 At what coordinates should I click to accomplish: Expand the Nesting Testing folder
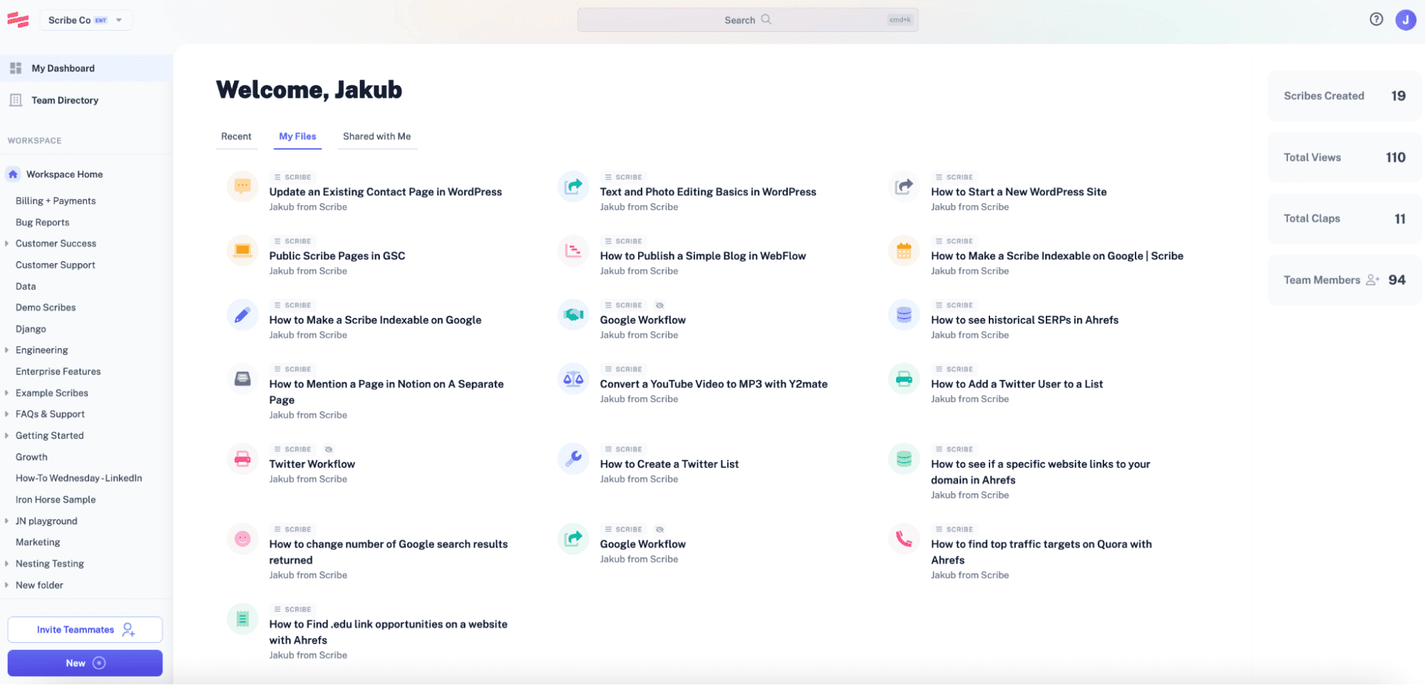coord(6,564)
